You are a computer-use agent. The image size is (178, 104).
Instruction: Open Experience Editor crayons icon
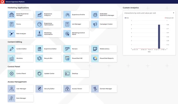[39, 49]
